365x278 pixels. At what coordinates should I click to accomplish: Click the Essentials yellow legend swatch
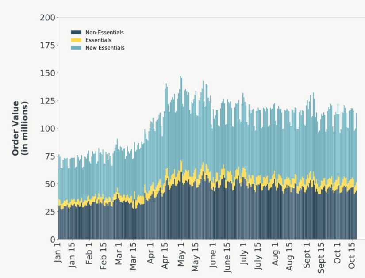(75, 40)
